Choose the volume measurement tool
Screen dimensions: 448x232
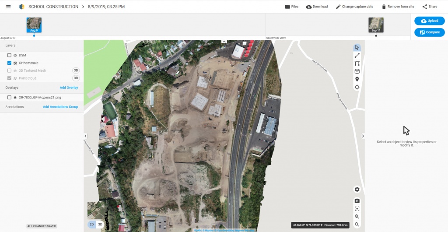click(x=357, y=71)
